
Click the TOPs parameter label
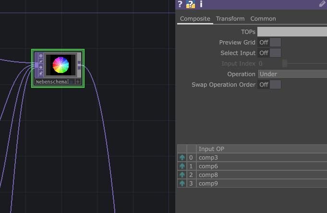[248, 32]
